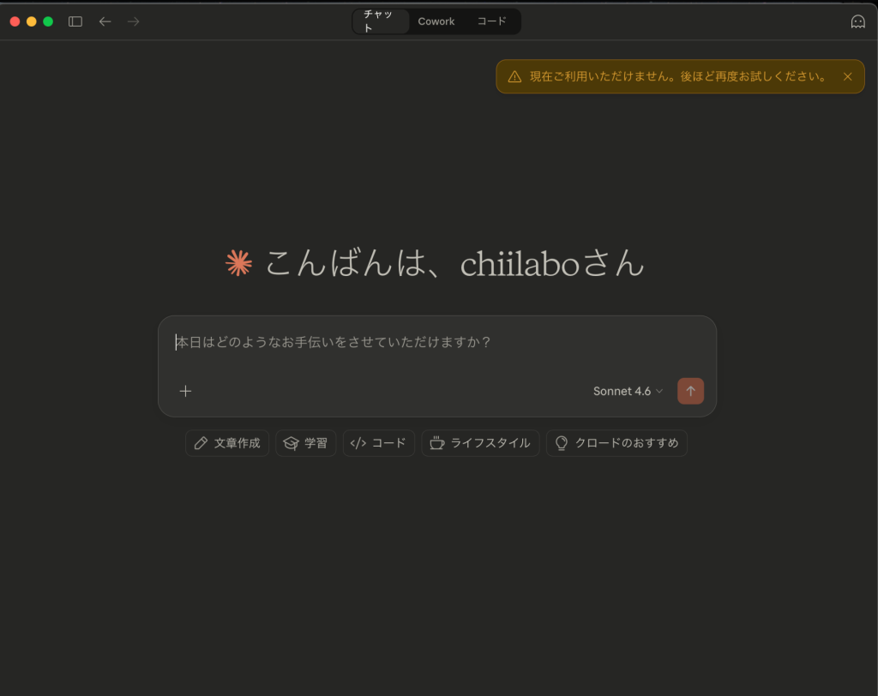
Task: Click the コード suggestion chip
Action: 378,443
